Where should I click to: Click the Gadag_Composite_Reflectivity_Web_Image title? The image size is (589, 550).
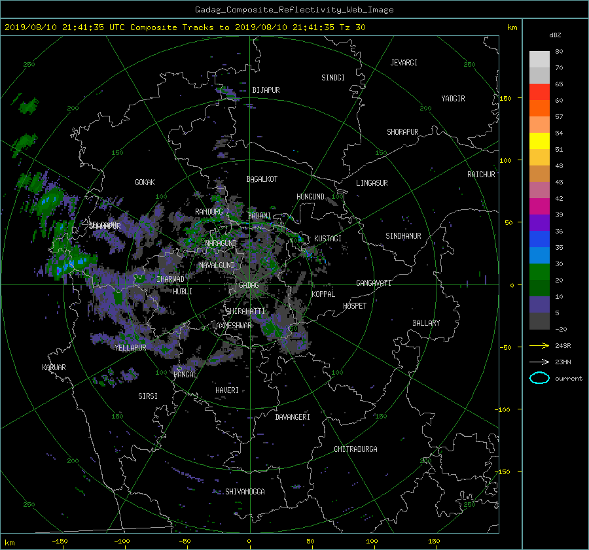[294, 10]
